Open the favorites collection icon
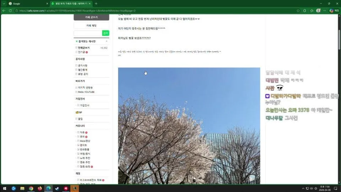This screenshot has width=341, height=192. [312, 11]
